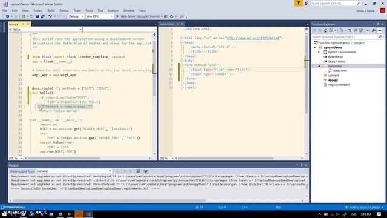Viewport: 387px width, 218px height.
Task: Click the index.html horizontal scrollbar thumb
Action: click(226, 159)
